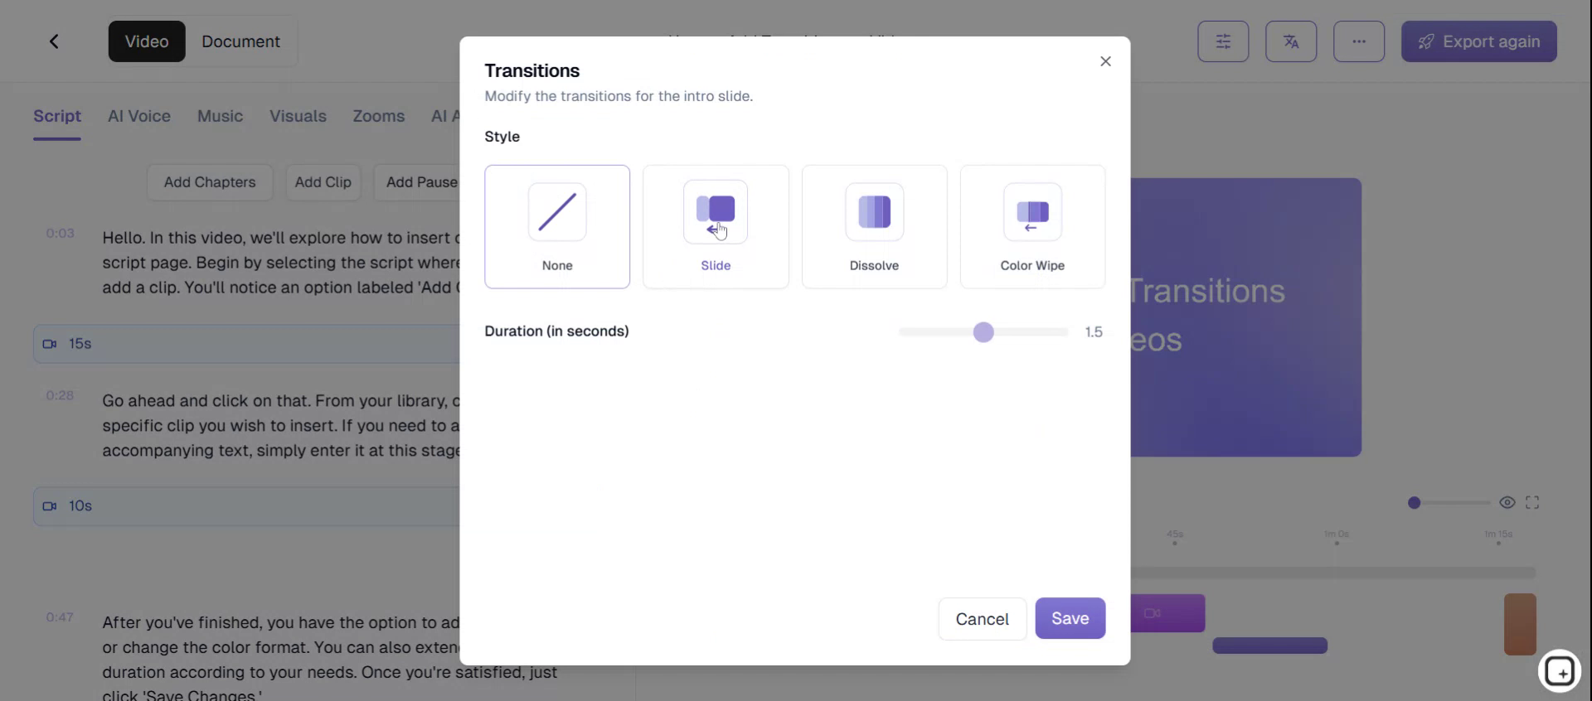1592x701 pixels.
Task: Select the 15s clip row
Action: pos(247,344)
